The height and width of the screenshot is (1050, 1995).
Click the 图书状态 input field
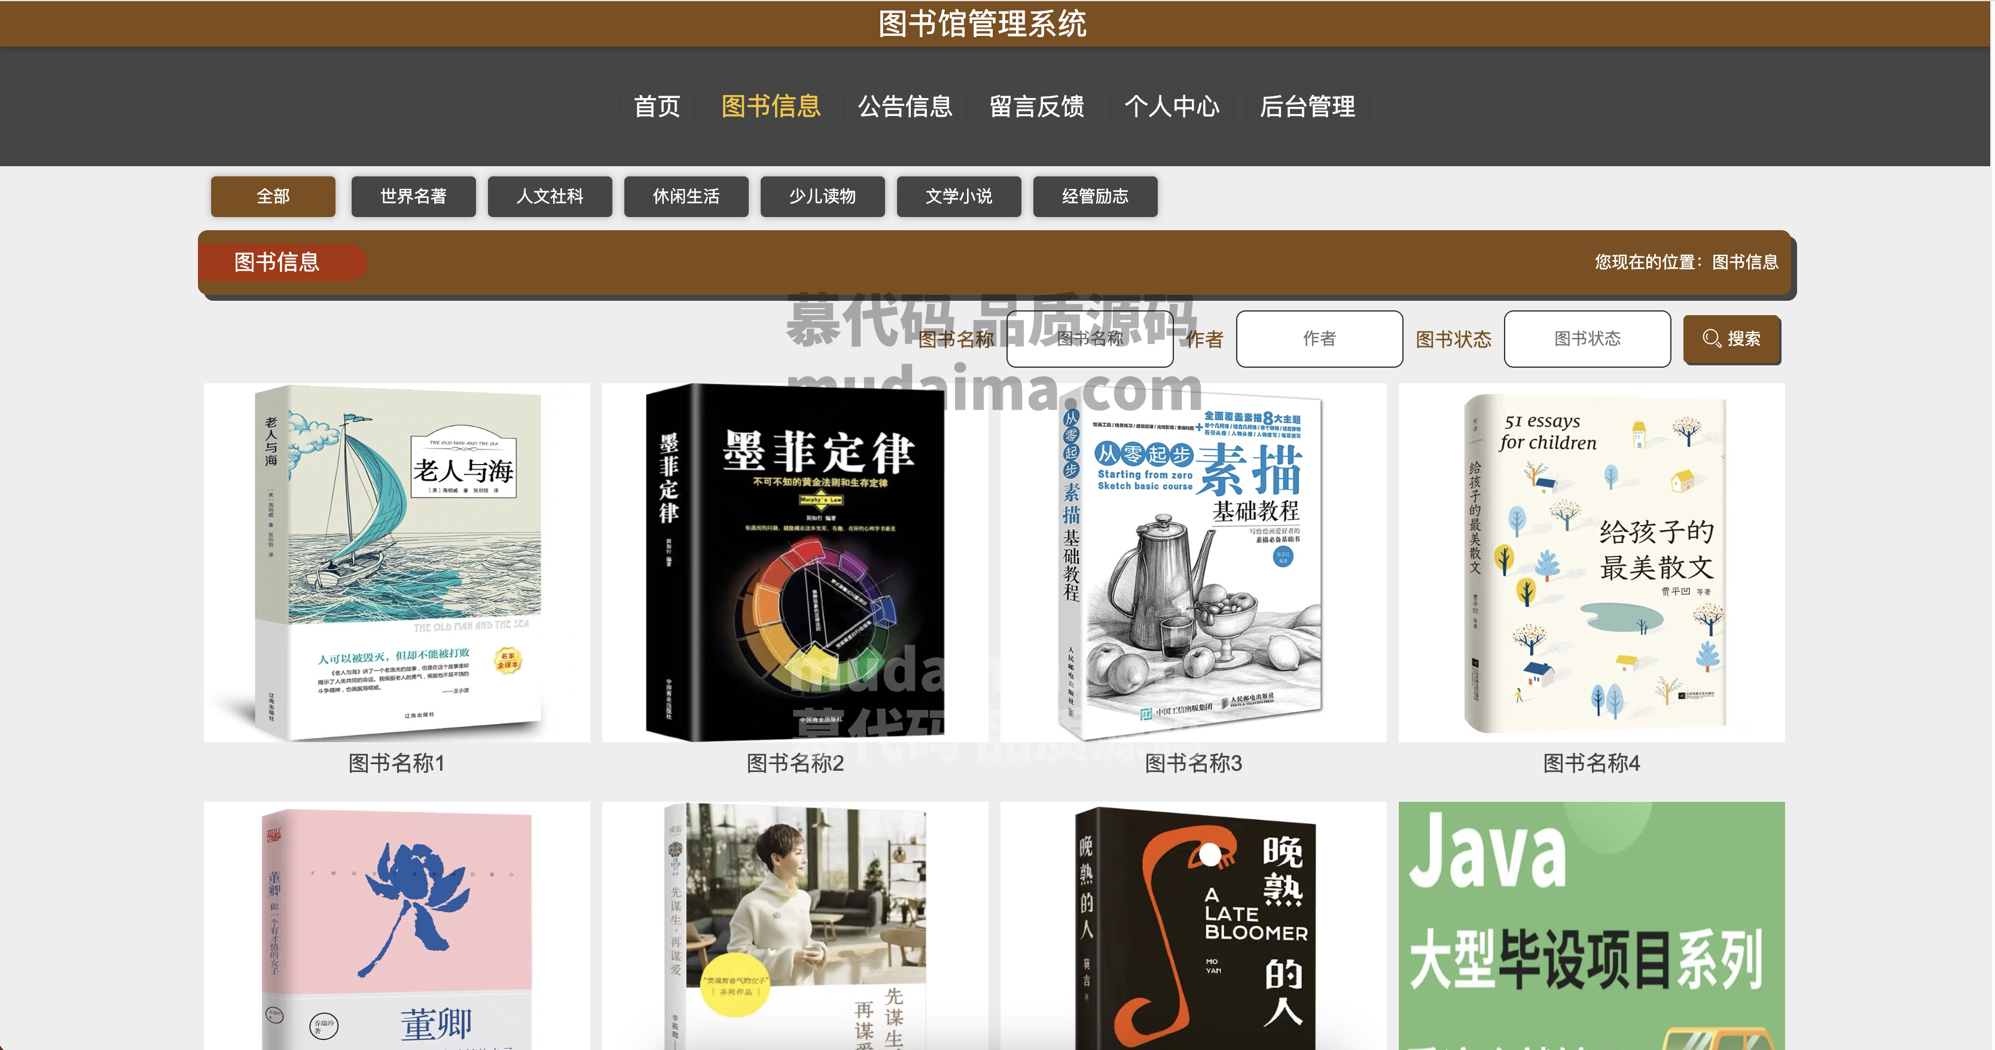[x=1587, y=339]
